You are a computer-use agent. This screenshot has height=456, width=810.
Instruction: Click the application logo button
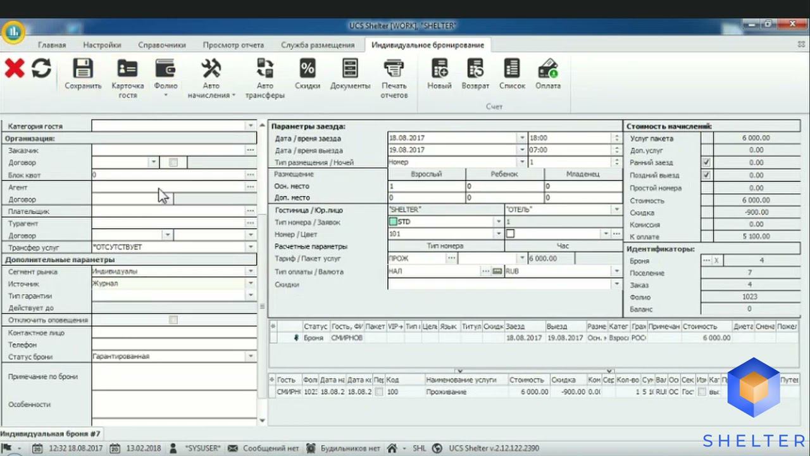point(13,32)
